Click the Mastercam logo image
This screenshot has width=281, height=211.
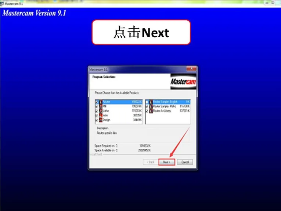pyautogui.click(x=183, y=81)
